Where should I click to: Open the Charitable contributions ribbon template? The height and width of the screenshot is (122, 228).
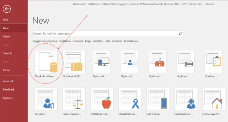[x=130, y=99]
